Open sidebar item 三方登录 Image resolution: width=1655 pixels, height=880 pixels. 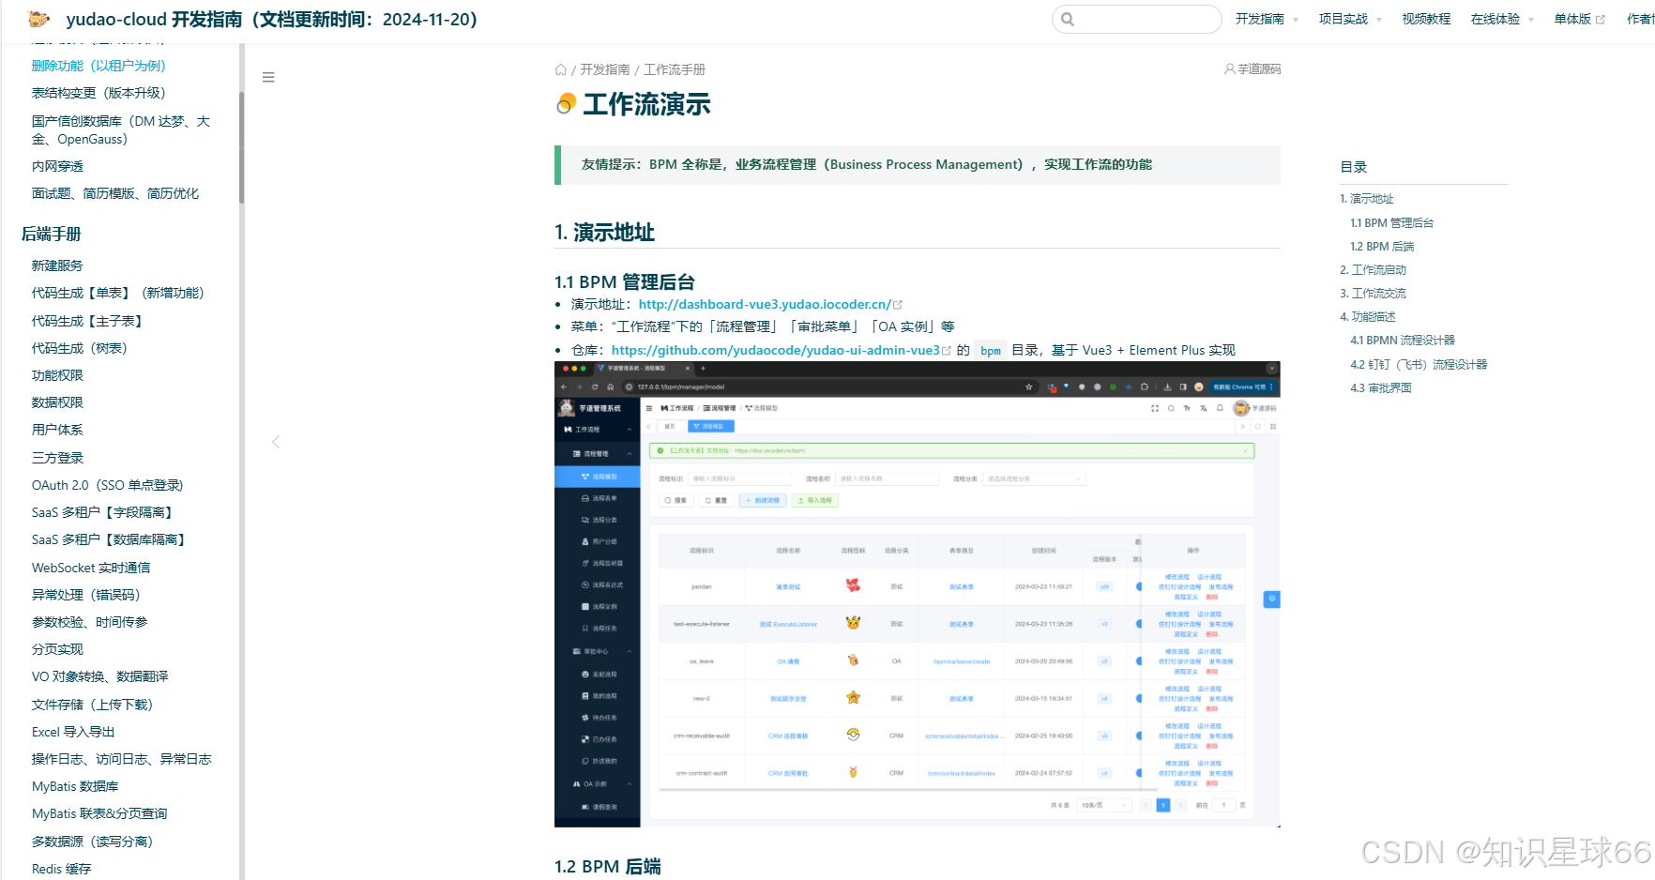pyautogui.click(x=57, y=458)
